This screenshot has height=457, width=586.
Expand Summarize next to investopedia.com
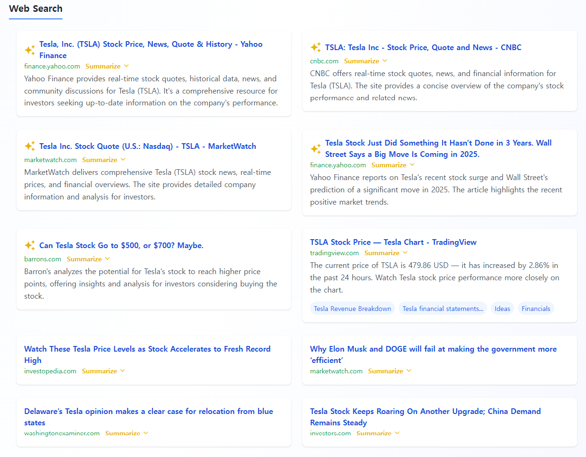[103, 371]
